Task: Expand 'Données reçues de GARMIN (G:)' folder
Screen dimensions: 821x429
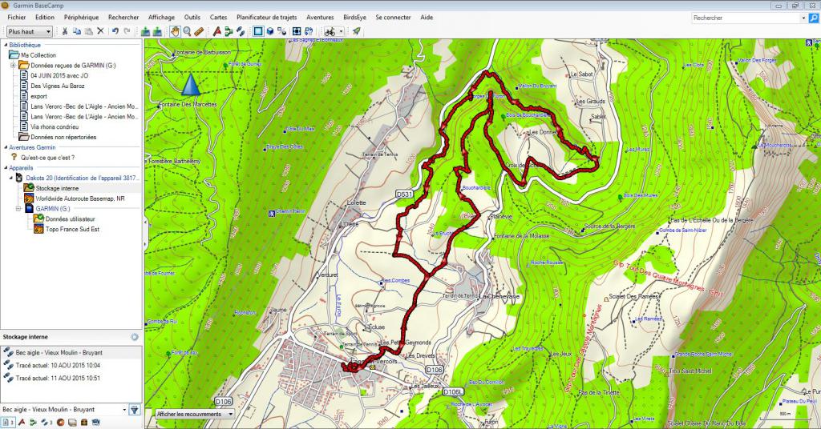Action: [13, 66]
